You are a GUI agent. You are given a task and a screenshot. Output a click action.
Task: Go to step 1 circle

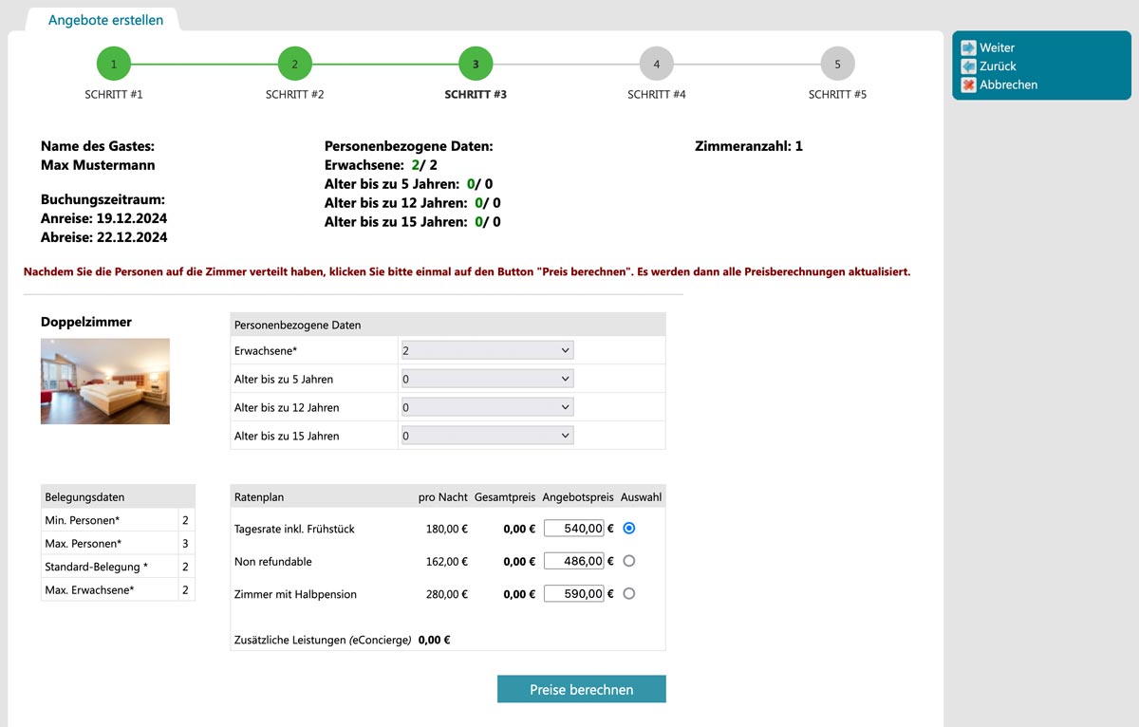tap(114, 65)
